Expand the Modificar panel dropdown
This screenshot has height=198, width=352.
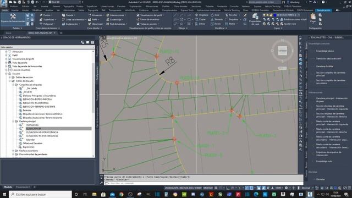point(221,28)
